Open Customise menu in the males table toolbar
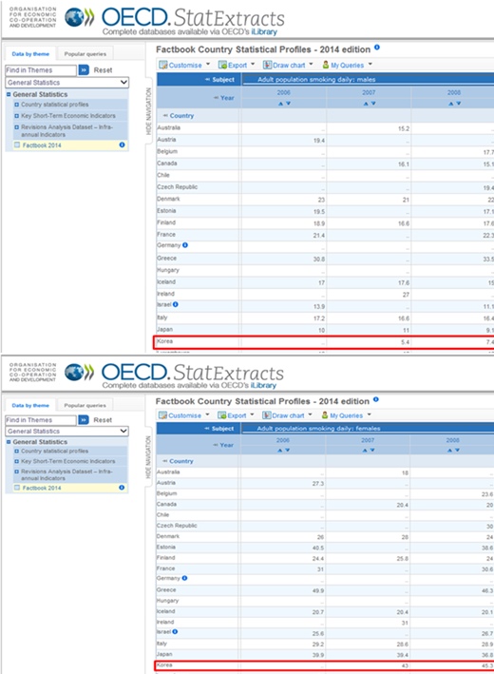The height and width of the screenshot is (674, 494). pos(184,65)
